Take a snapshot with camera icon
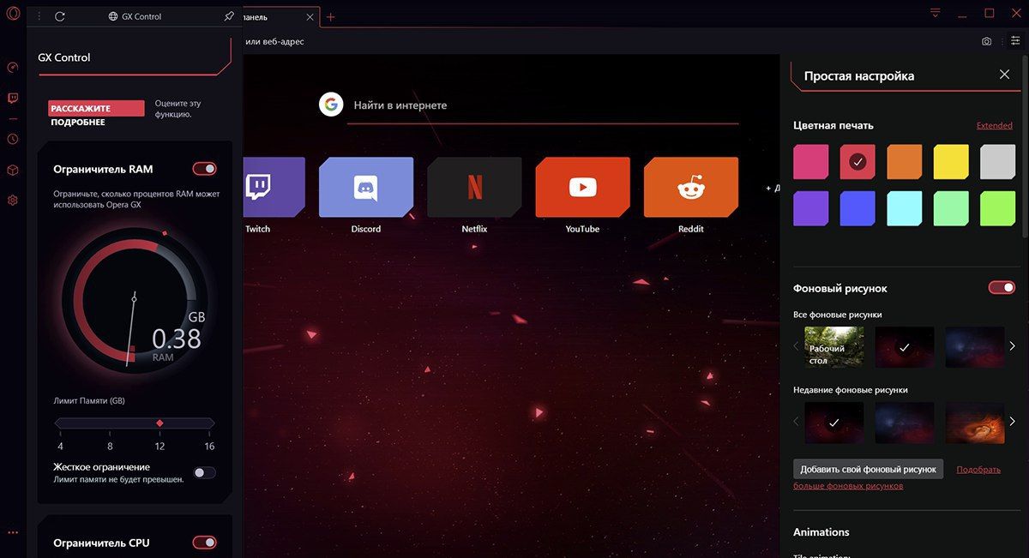The width and height of the screenshot is (1029, 558). (987, 41)
